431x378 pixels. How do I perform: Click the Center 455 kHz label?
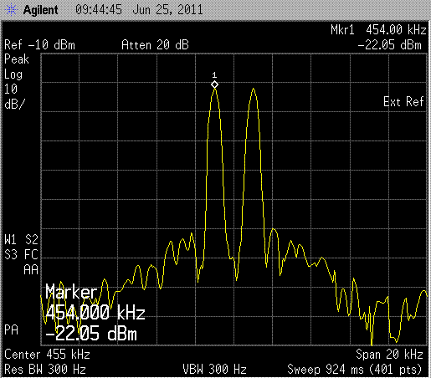coord(47,355)
